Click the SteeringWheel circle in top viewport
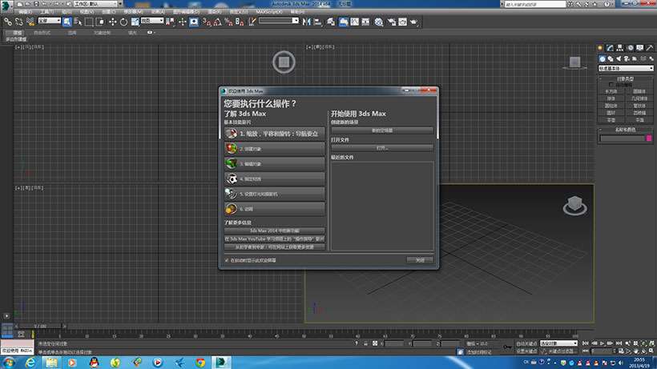657x369 pixels. 284,62
